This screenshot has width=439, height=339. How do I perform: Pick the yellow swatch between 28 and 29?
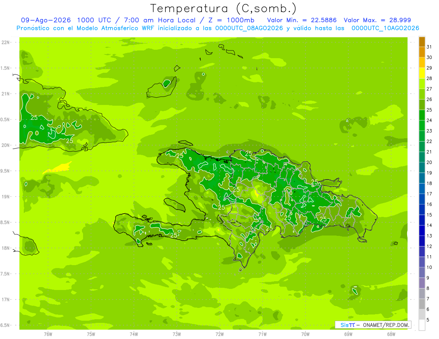tap(422, 73)
